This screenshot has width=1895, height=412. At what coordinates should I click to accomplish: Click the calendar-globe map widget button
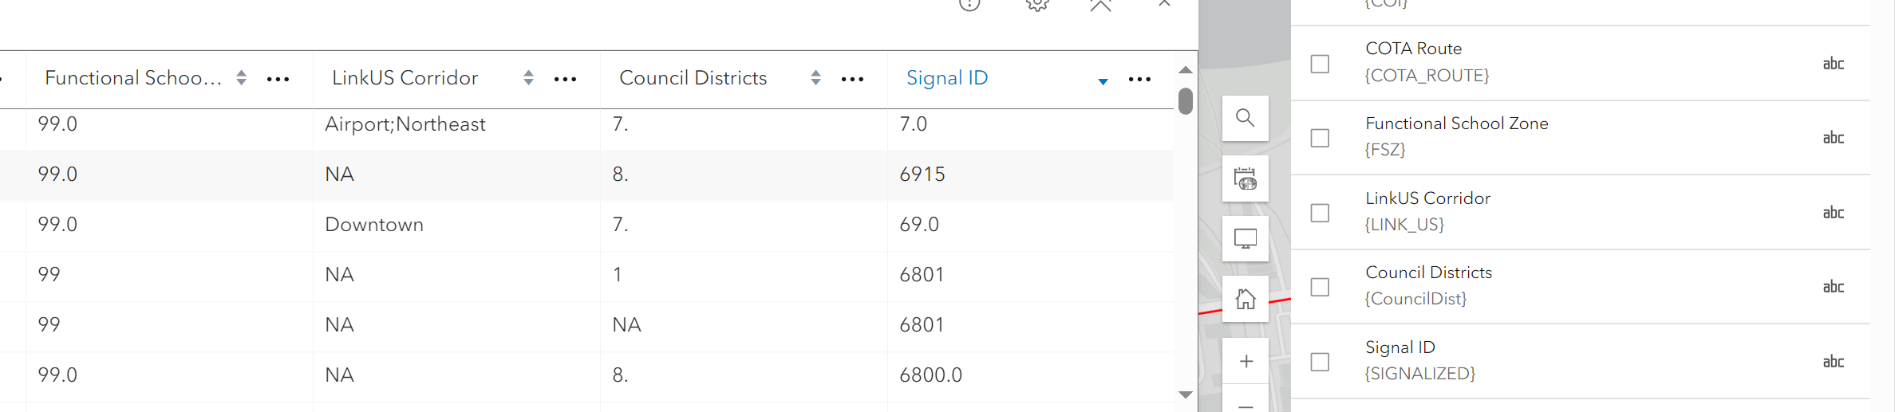tap(1245, 179)
